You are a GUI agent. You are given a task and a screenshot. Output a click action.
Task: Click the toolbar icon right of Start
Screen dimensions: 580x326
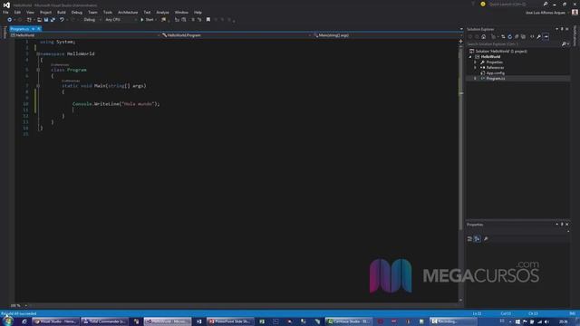click(x=163, y=20)
